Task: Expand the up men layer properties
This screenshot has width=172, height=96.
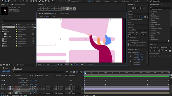Action: click(8, 87)
